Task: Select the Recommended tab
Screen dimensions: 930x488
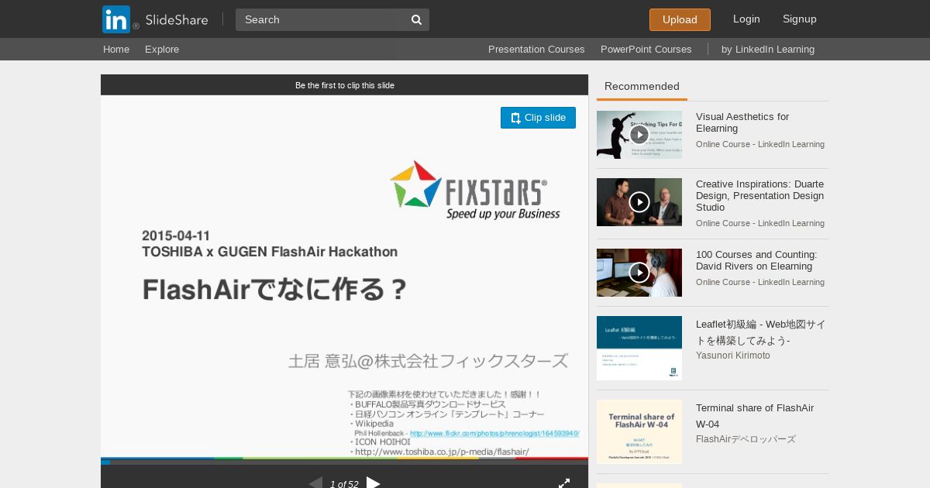Action: click(x=642, y=87)
